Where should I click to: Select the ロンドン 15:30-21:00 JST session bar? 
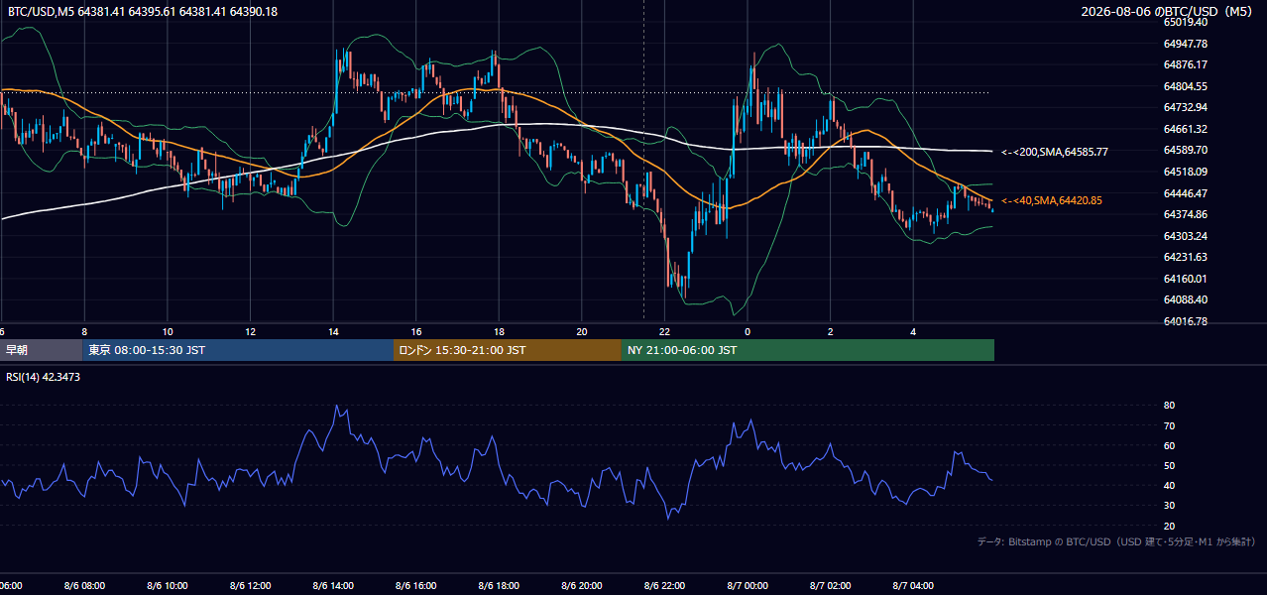click(508, 350)
